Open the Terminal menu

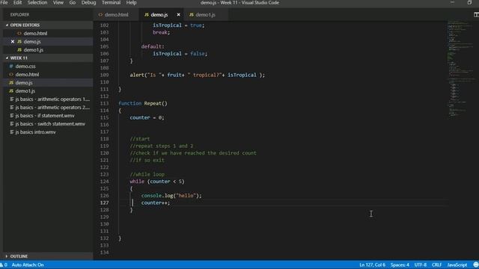pyautogui.click(x=112, y=3)
